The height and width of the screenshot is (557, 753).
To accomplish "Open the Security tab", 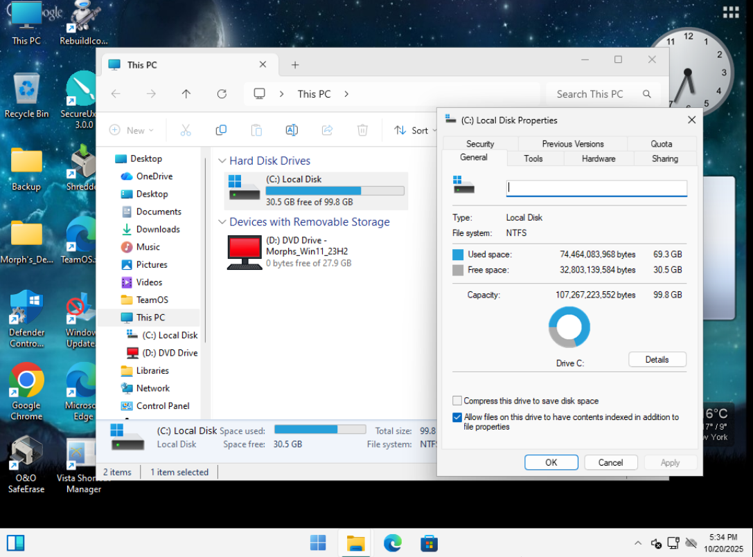I will (480, 144).
